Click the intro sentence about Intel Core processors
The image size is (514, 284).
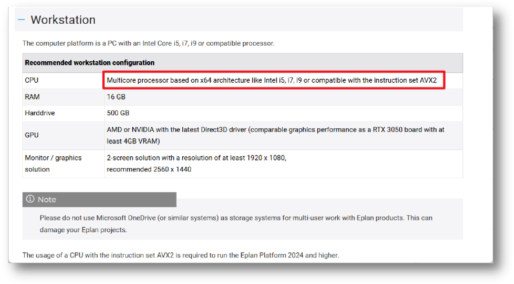point(148,43)
